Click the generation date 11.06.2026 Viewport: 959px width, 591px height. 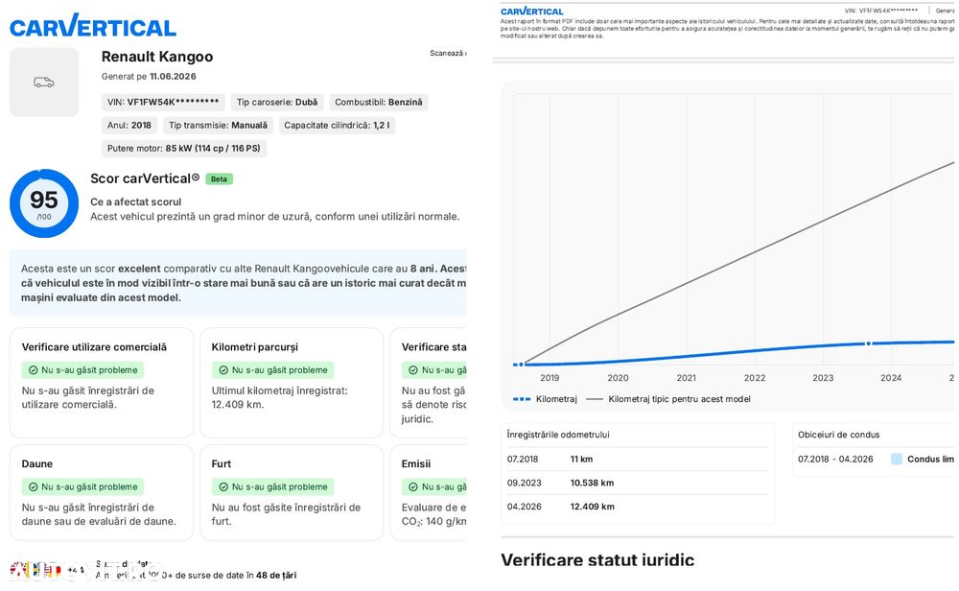(173, 77)
